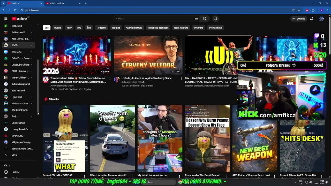The width and height of the screenshot is (331, 186).
Task: Open the account avatar menu
Action: [321, 19]
